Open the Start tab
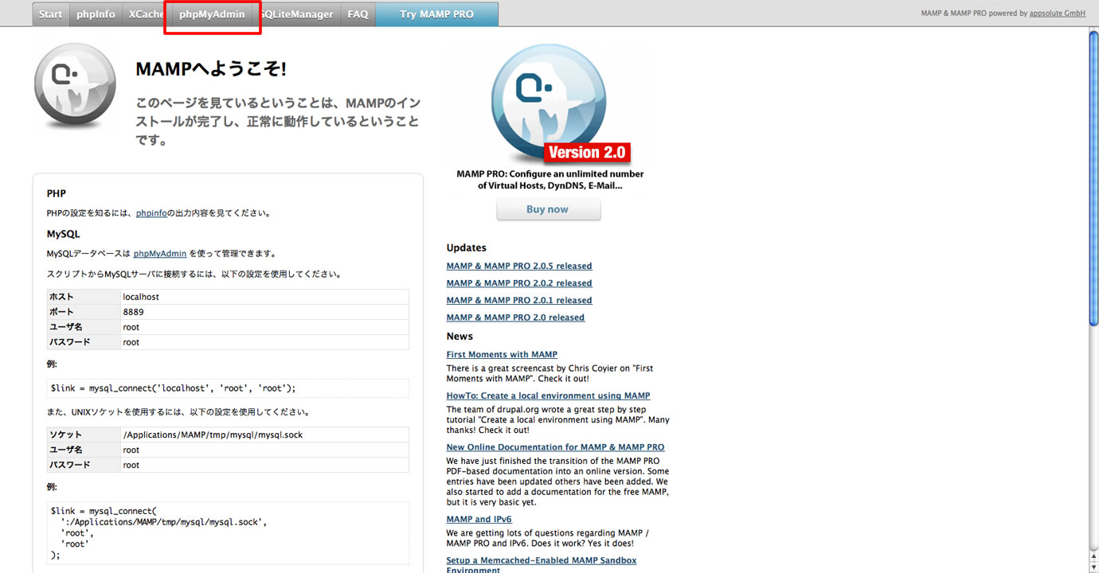The height and width of the screenshot is (573, 1099). click(51, 14)
